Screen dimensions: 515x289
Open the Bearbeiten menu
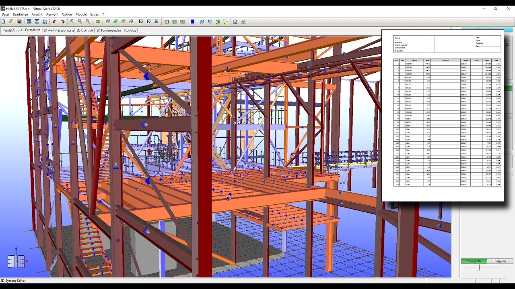[x=20, y=14]
